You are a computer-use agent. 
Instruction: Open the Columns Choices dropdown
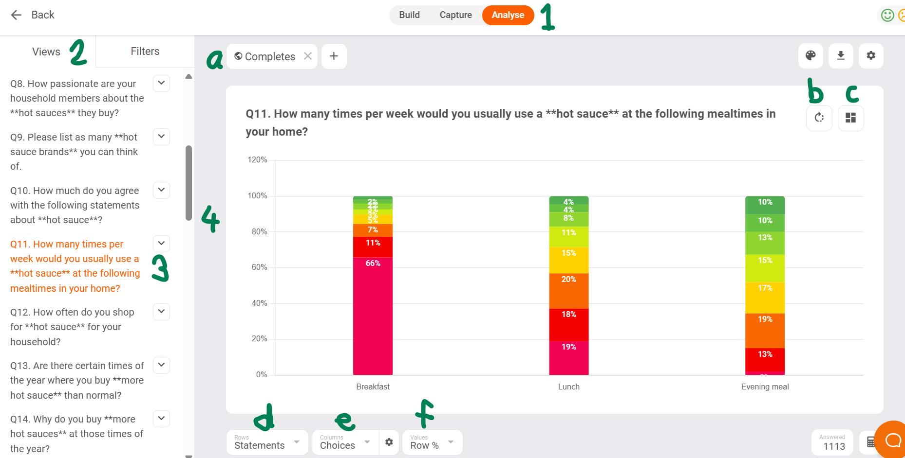click(345, 442)
